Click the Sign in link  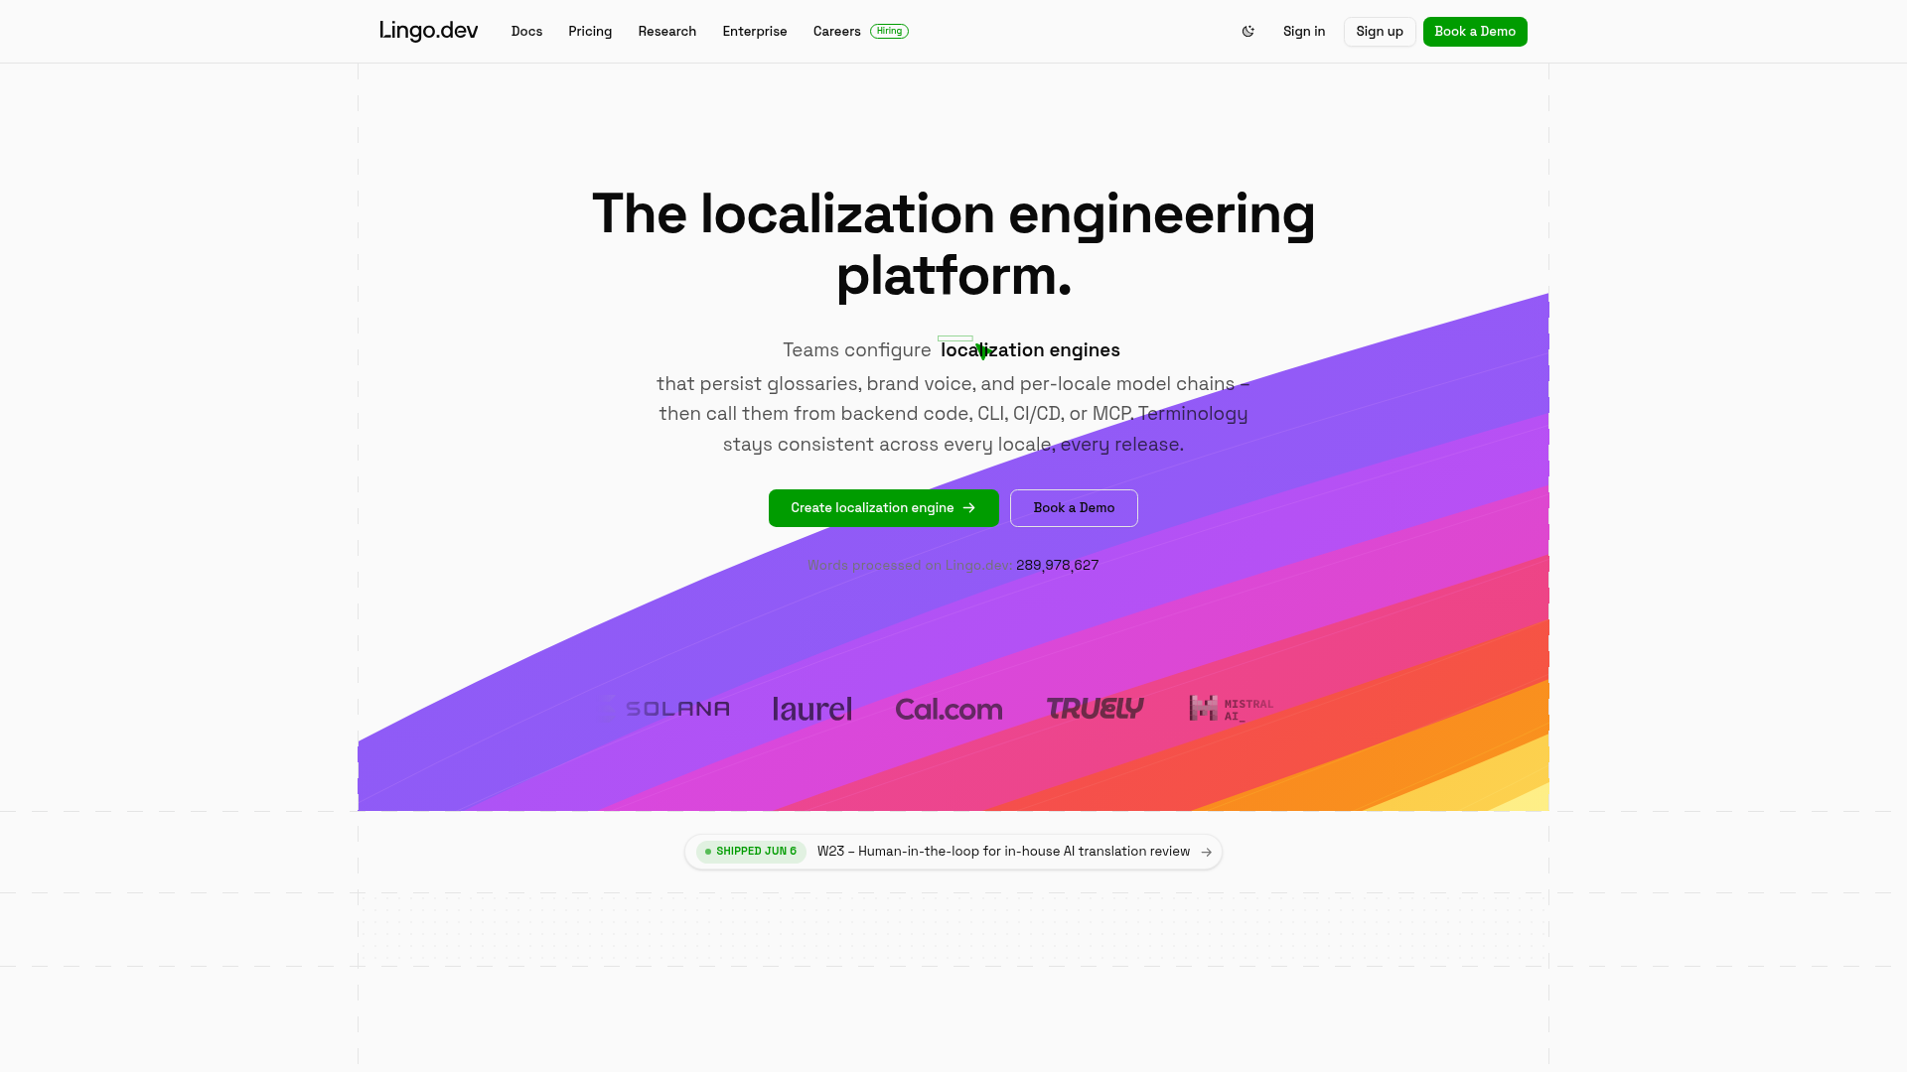[x=1304, y=32]
